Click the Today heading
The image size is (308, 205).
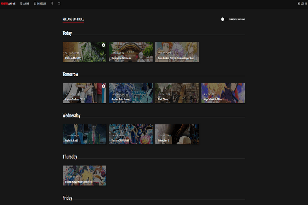(x=67, y=33)
